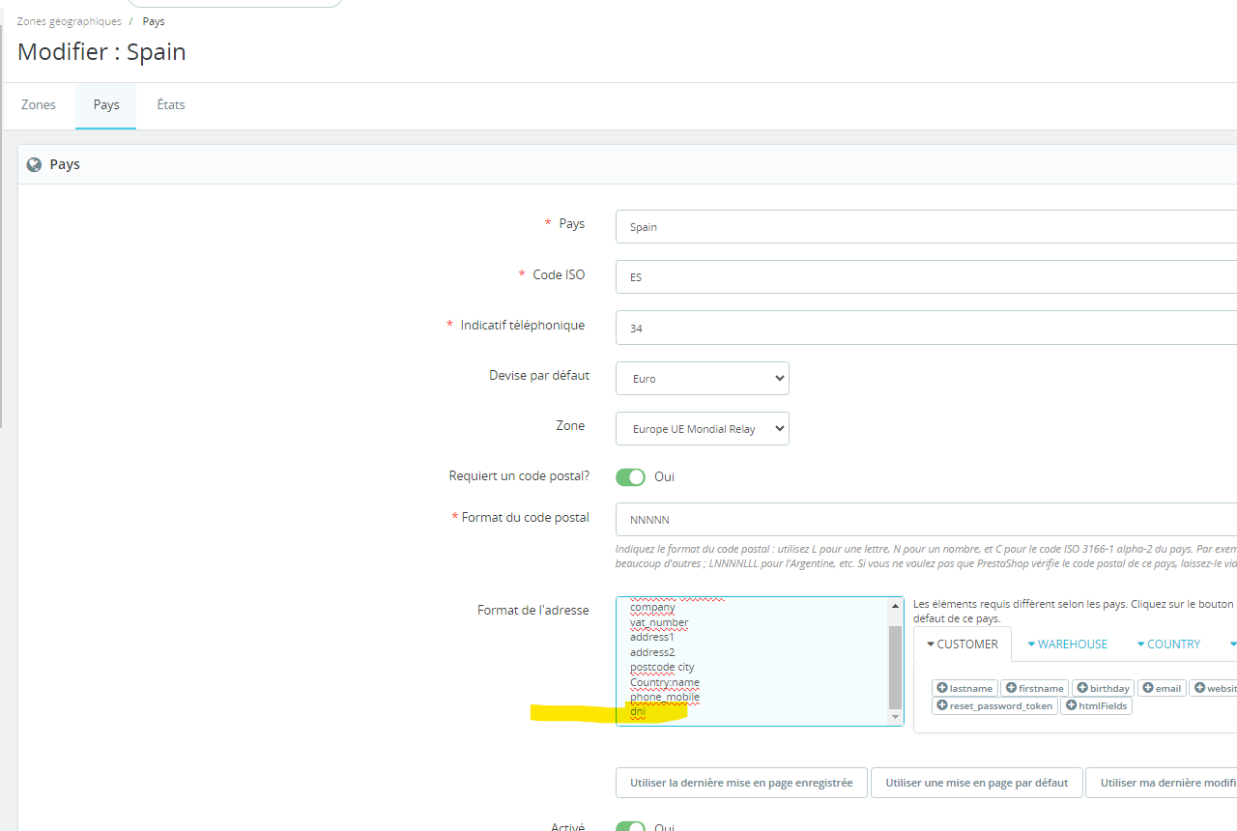Click 'phone_mobile' line in address format

point(665,697)
